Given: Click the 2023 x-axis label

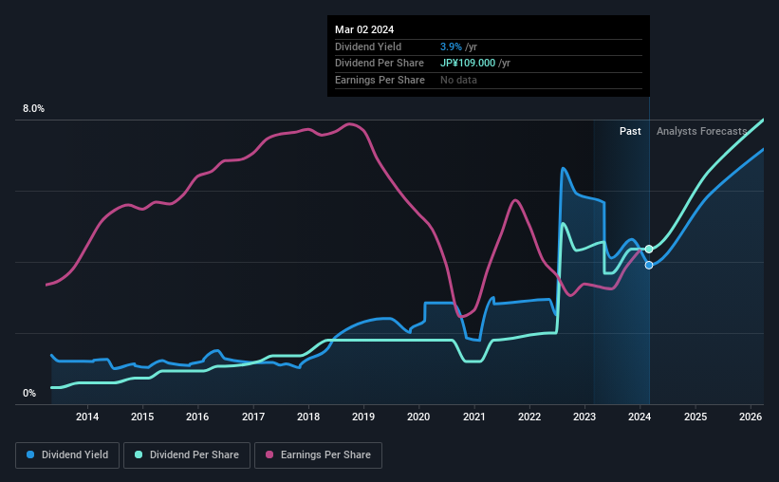Looking at the screenshot, I should (584, 417).
